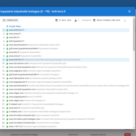Open fr.indeed.com jobs Tuyauterie Industrielle result
This screenshot has width=136, height=136.
[x=36, y=104]
